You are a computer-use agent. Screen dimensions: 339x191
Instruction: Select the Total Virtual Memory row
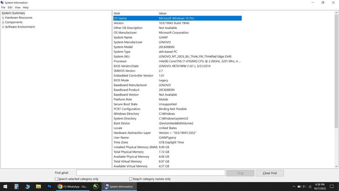(x=177, y=161)
